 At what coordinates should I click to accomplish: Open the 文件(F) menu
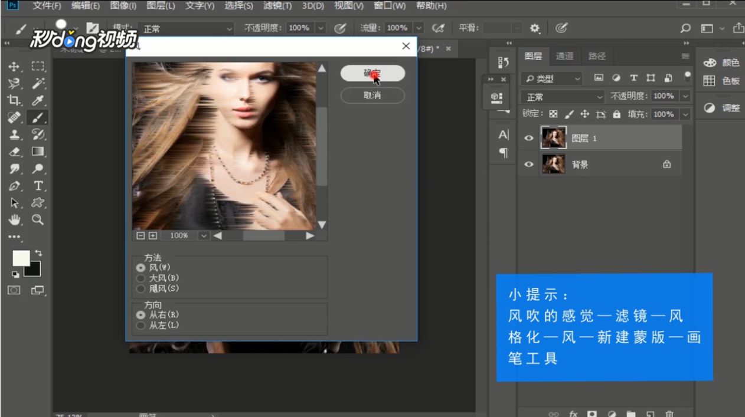[47, 6]
